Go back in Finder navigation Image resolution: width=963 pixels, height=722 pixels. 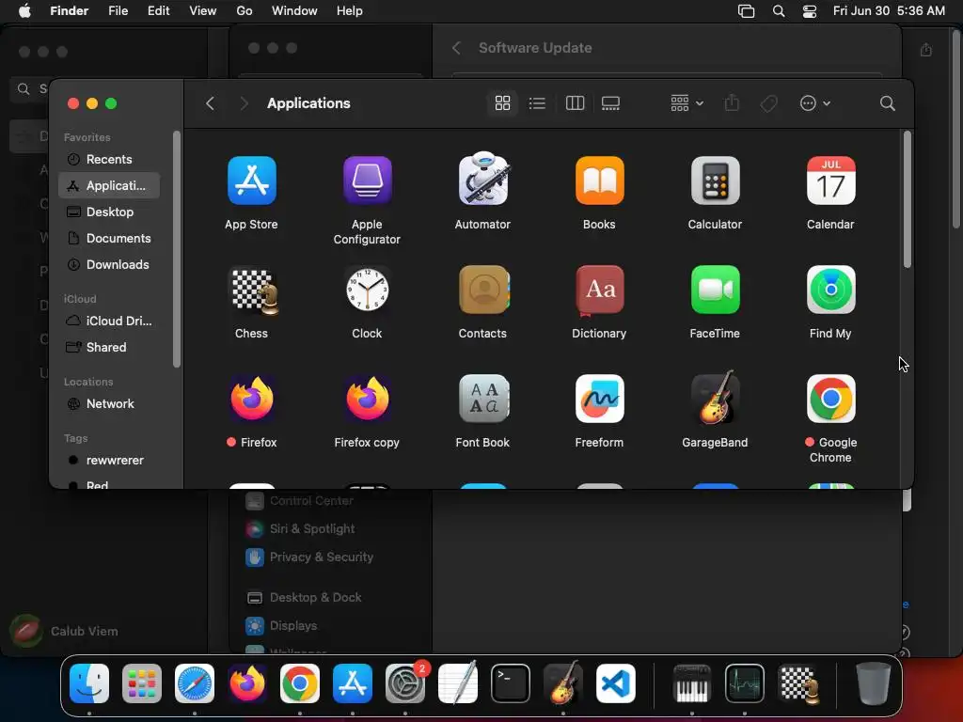210,103
